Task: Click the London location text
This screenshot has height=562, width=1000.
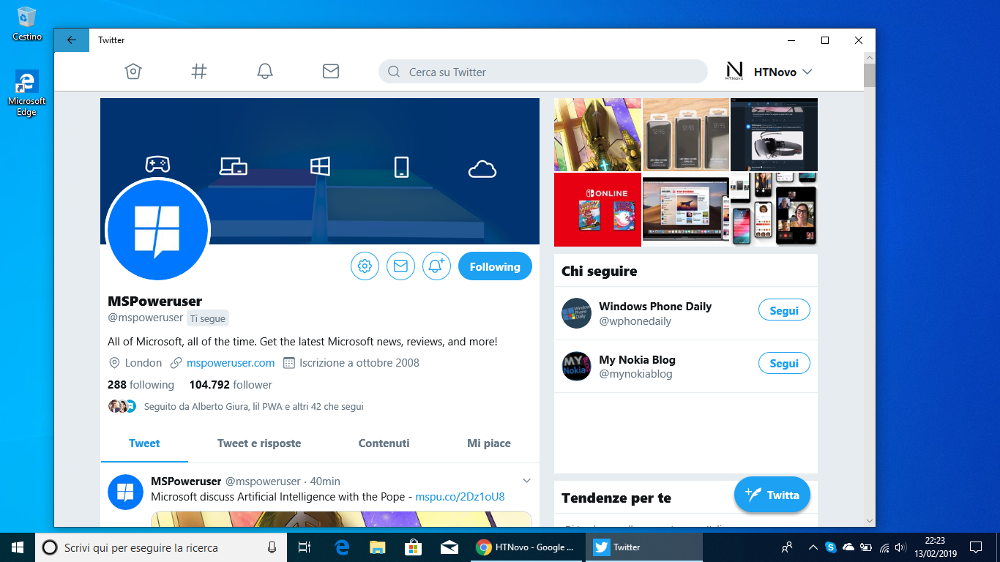Action: pos(143,362)
